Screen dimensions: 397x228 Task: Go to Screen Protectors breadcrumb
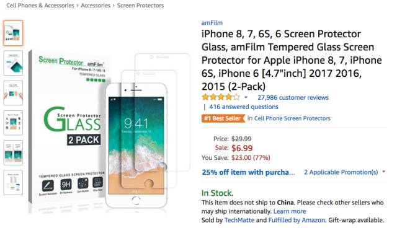tap(140, 6)
